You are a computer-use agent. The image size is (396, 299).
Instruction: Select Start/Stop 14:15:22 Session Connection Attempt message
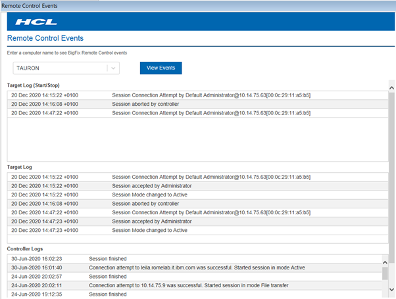(x=211, y=95)
